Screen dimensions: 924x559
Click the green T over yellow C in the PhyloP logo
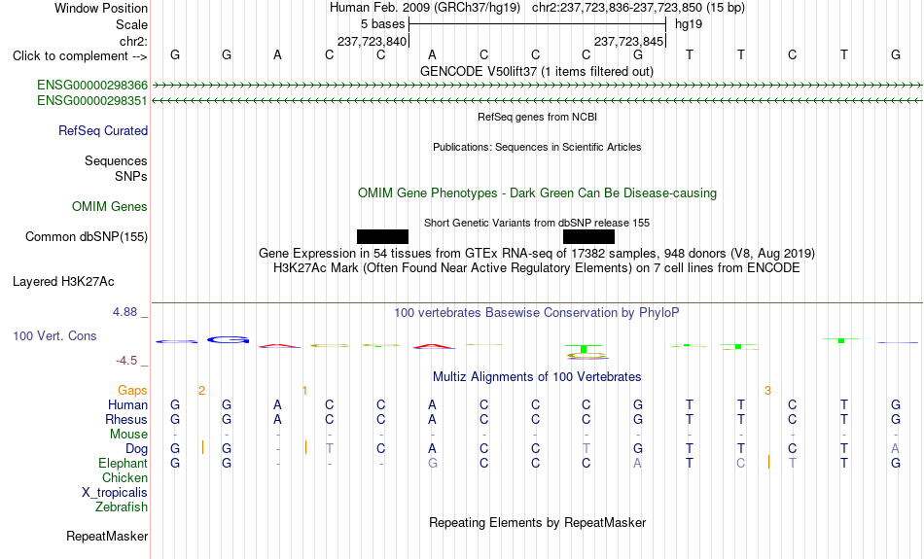click(586, 352)
